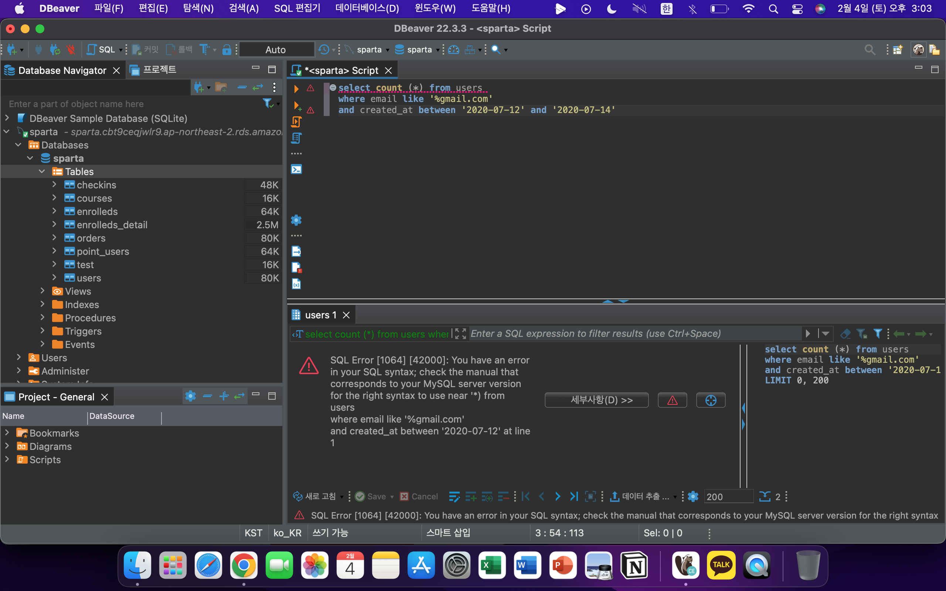
Task: Click the Connect toolbar plug icon
Action: pos(38,49)
